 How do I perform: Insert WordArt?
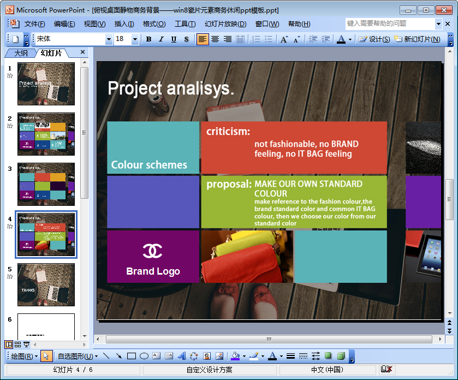tap(181, 356)
